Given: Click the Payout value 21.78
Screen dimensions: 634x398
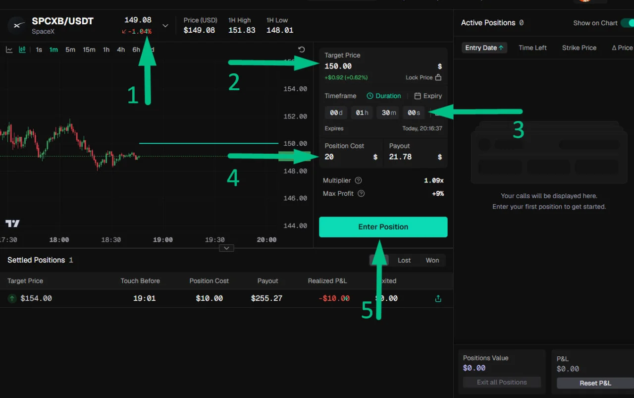Looking at the screenshot, I should pos(400,157).
